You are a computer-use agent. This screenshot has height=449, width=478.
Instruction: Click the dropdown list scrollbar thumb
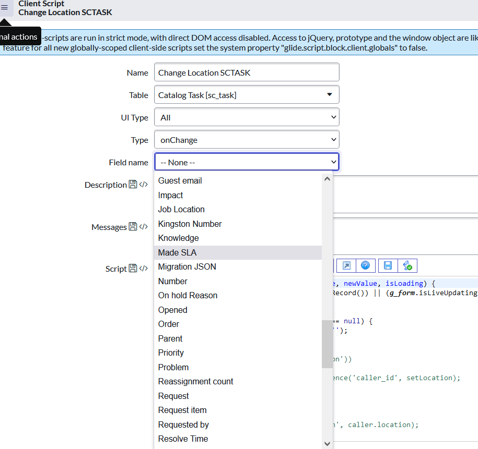tap(327, 344)
